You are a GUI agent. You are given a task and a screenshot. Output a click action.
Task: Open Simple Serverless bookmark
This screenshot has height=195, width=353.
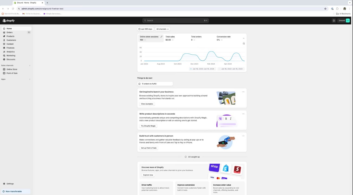click(x=53, y=14)
